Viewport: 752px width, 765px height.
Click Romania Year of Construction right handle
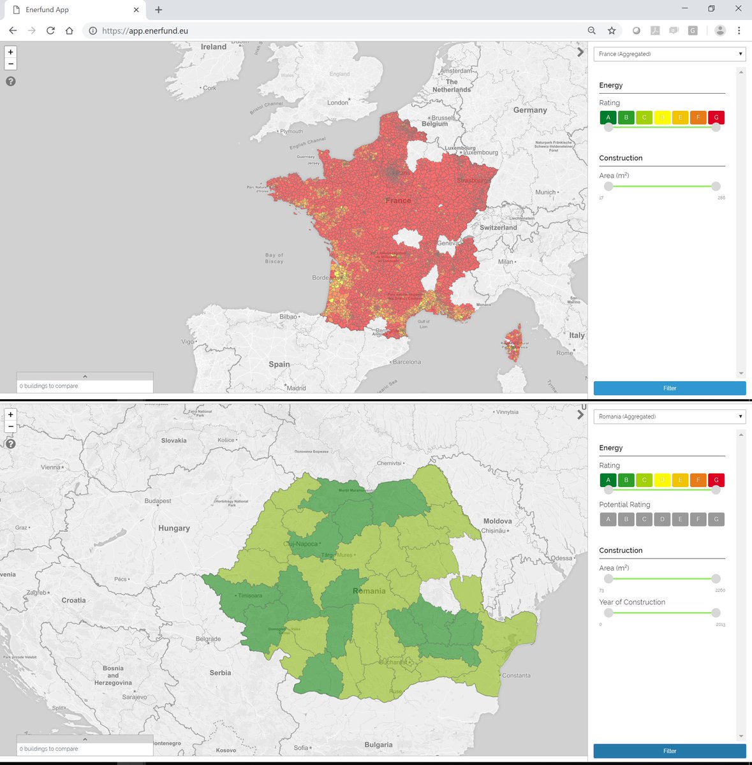tap(716, 613)
